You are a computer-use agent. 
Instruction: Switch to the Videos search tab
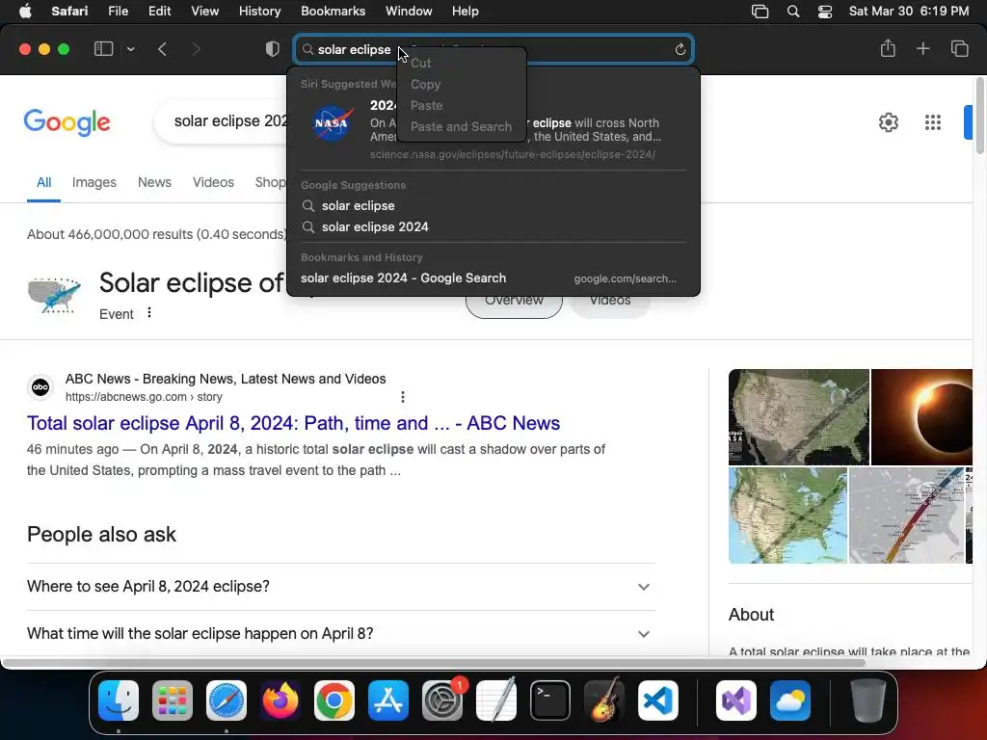pos(213,182)
